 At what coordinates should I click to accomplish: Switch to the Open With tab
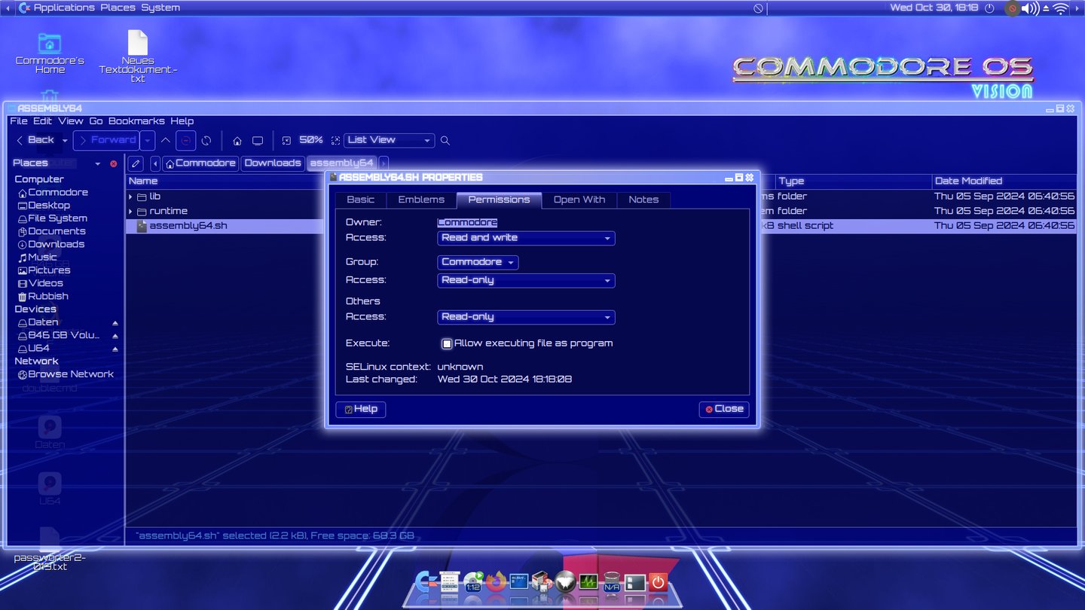(579, 200)
